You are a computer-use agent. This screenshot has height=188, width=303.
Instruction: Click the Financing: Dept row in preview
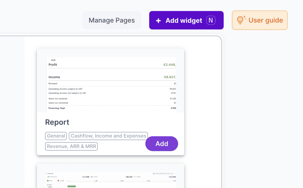point(57,108)
